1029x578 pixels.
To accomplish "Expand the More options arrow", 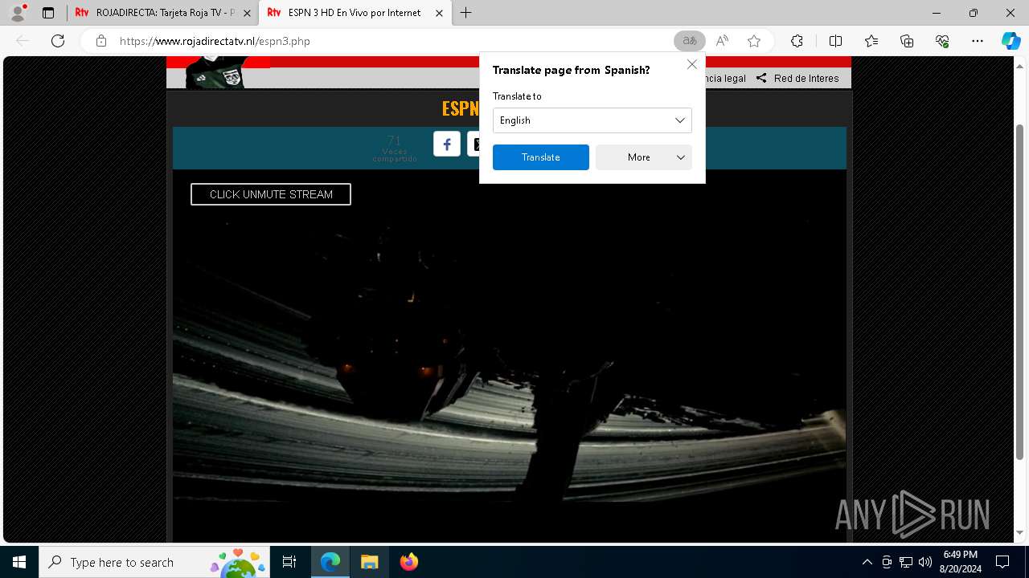I will [x=680, y=157].
